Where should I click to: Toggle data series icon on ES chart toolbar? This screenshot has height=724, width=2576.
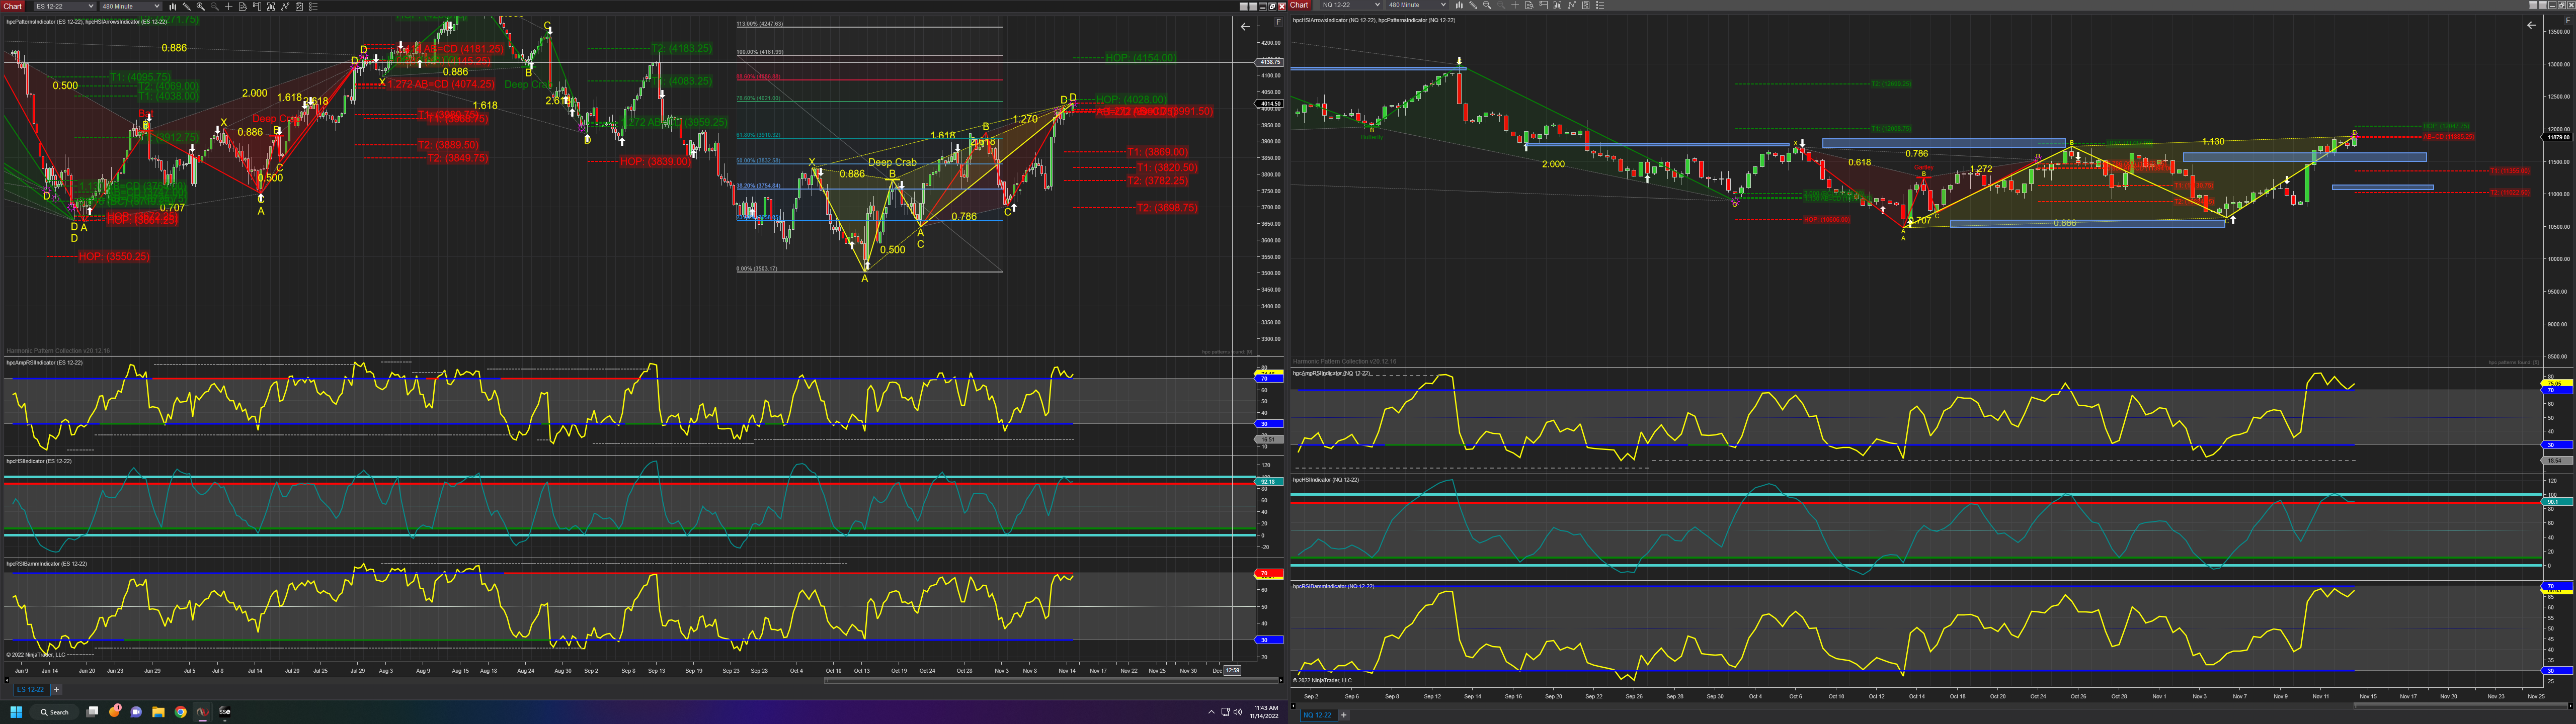coord(271,6)
